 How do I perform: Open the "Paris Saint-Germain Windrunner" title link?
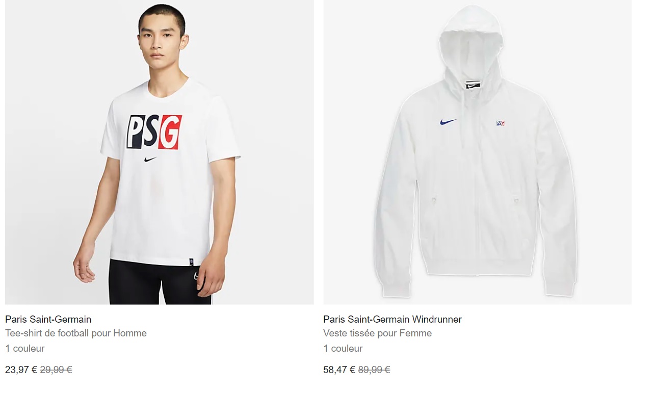393,320
